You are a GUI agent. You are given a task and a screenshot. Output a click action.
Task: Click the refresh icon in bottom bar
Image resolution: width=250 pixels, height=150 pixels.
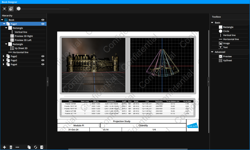pos(35,147)
